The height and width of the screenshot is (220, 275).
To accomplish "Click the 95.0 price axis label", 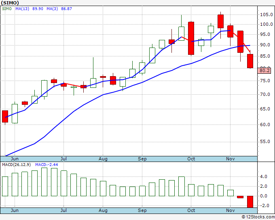I will coord(265,34).
